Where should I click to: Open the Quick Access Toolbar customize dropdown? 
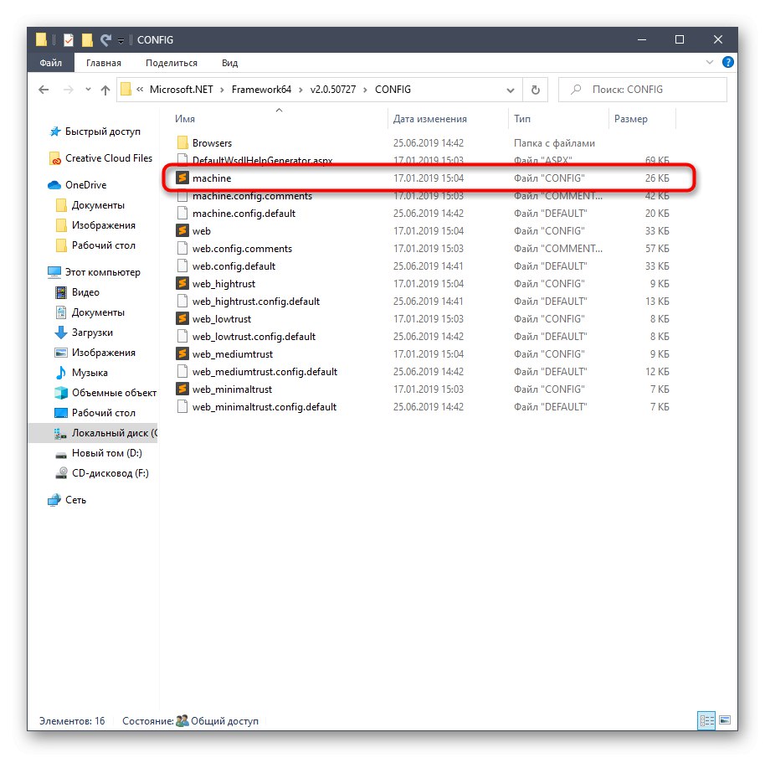121,40
